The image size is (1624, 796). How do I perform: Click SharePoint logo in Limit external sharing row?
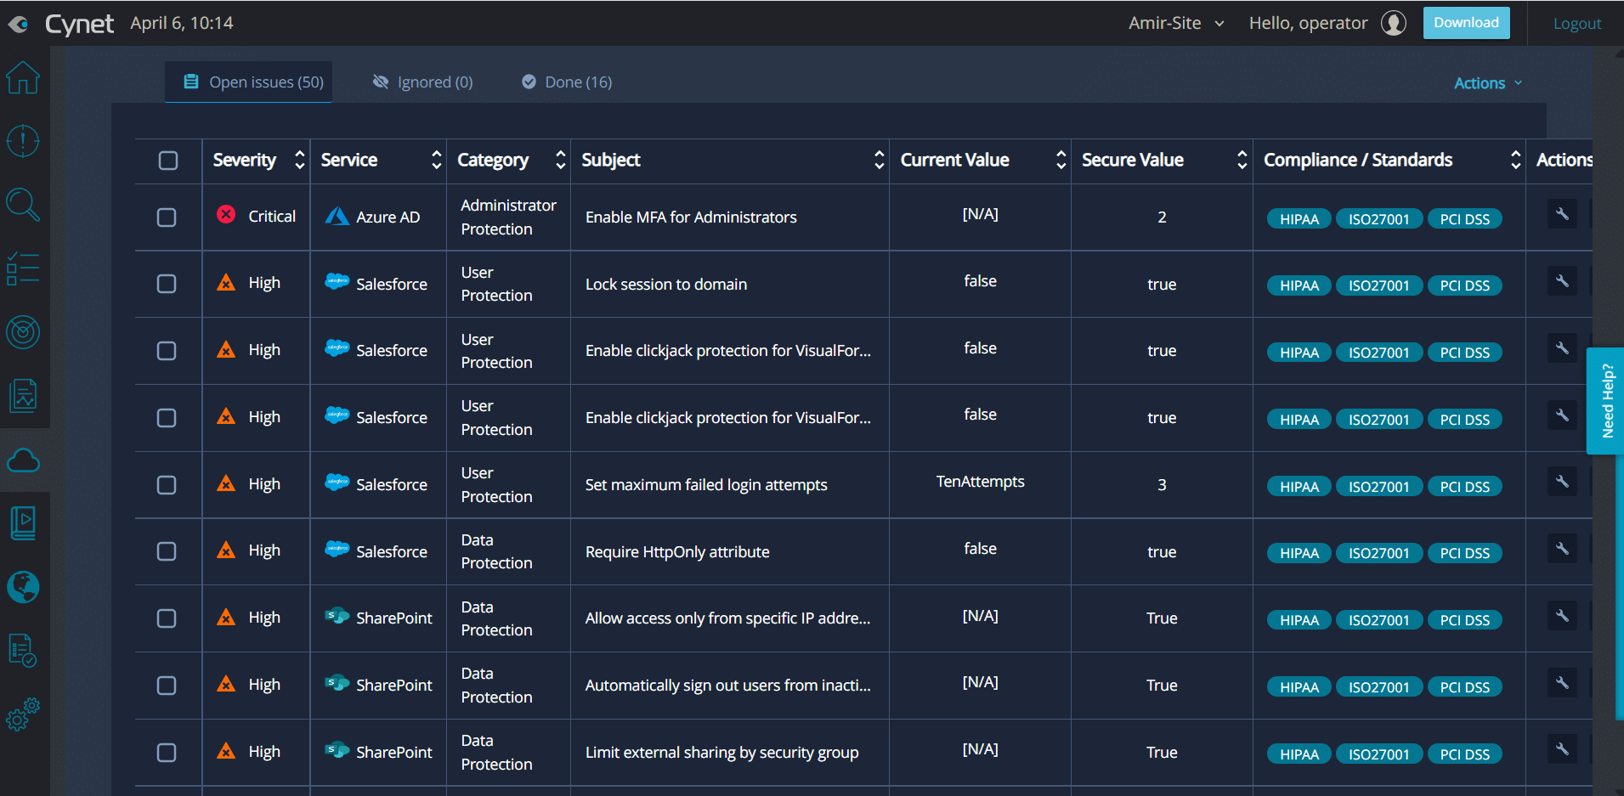click(x=337, y=750)
